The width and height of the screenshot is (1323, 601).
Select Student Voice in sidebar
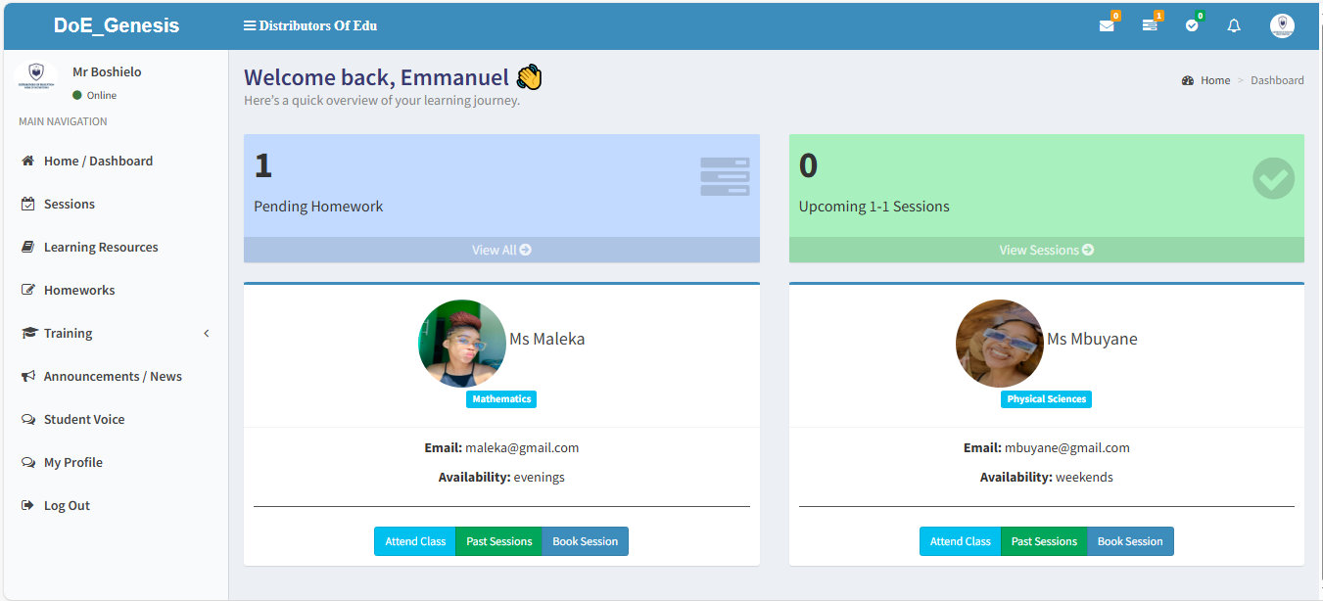[83, 419]
